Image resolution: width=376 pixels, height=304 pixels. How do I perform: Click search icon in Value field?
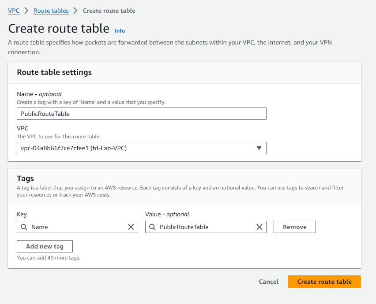[153, 227]
